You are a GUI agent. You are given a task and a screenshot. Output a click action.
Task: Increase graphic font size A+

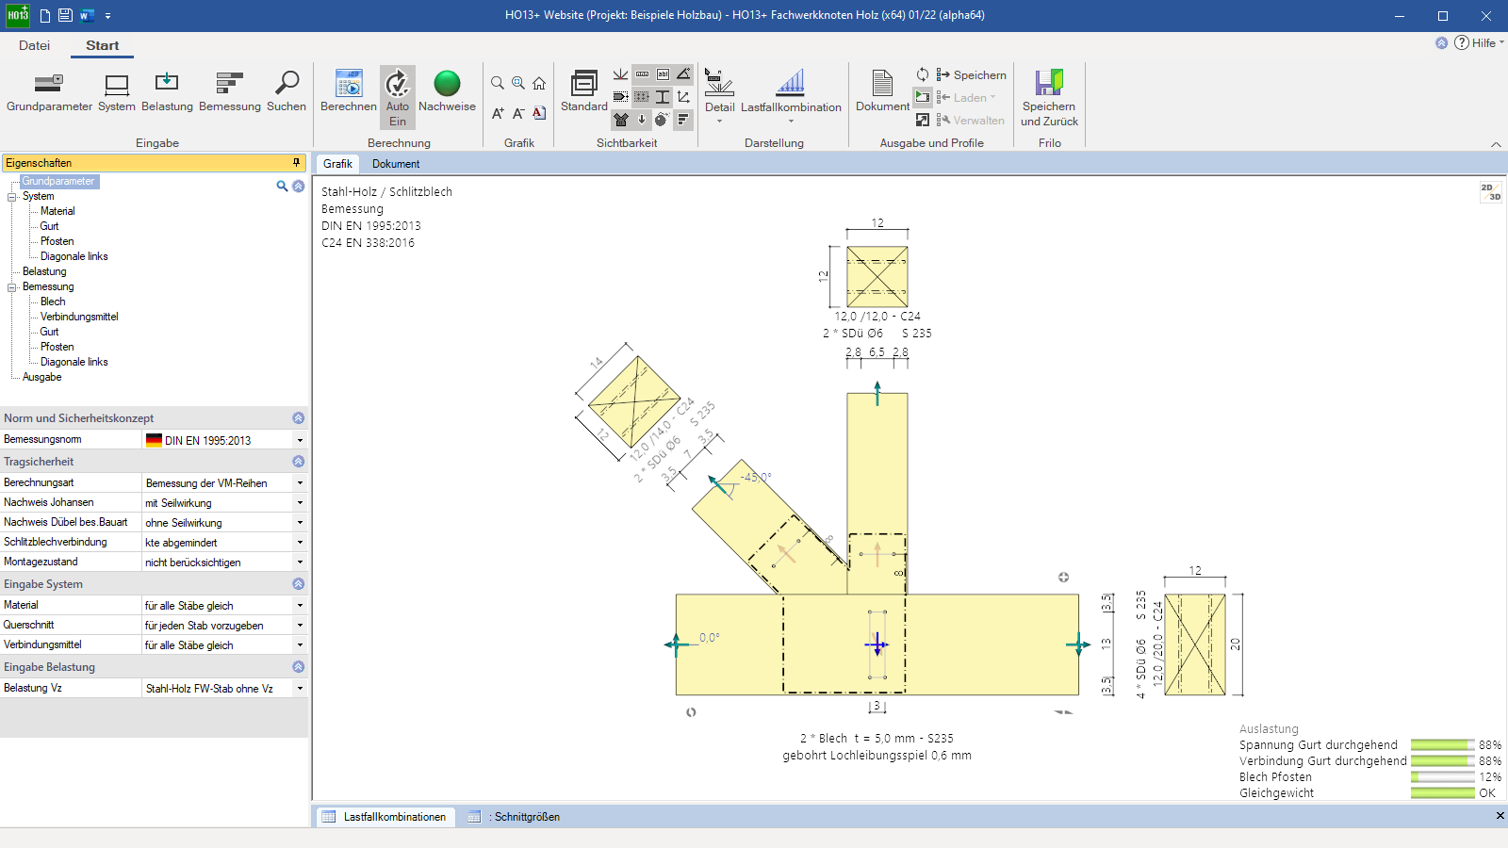click(x=498, y=113)
